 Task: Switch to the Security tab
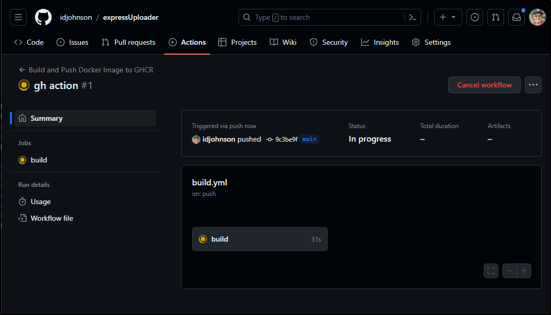click(329, 43)
